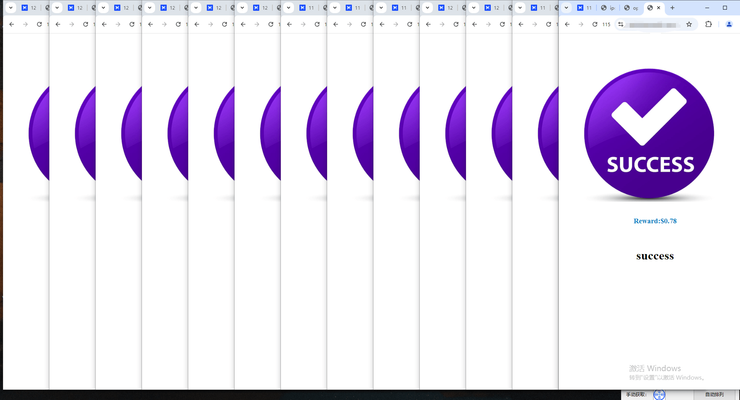This screenshot has width=740, height=400.
Task: Go back in leftmost background window
Action: click(12, 24)
